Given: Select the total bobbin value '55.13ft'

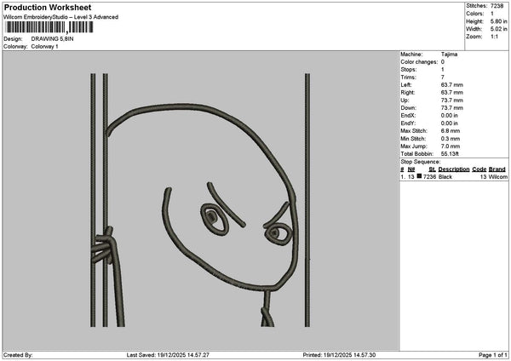Looking at the screenshot, I should (x=450, y=154).
